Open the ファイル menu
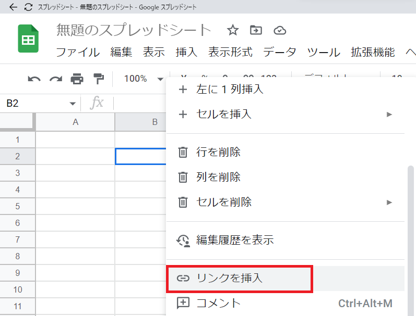The image size is (416, 316). click(77, 52)
